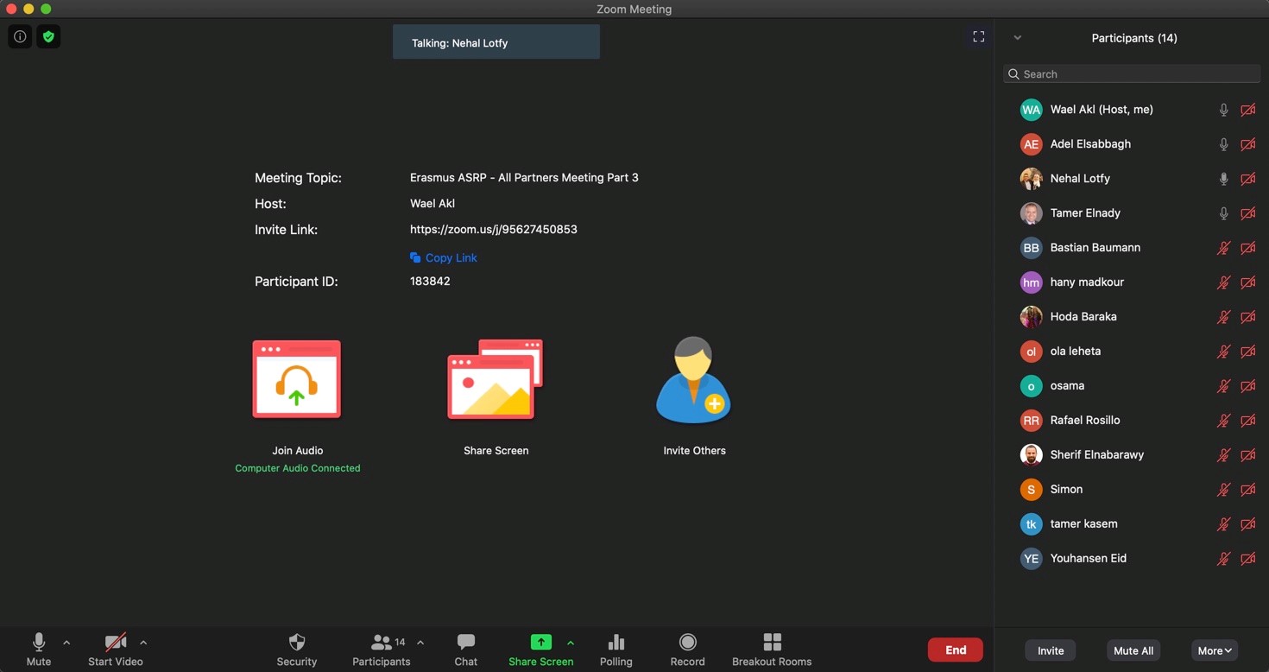Click the invite link zoom.us URL

494,230
